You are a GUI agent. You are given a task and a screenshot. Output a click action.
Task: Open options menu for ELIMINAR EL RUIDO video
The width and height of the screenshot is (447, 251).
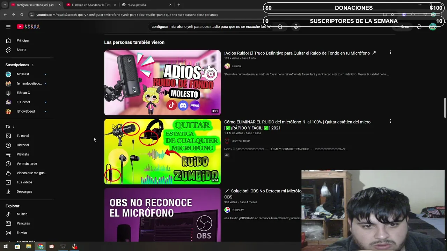click(390, 121)
